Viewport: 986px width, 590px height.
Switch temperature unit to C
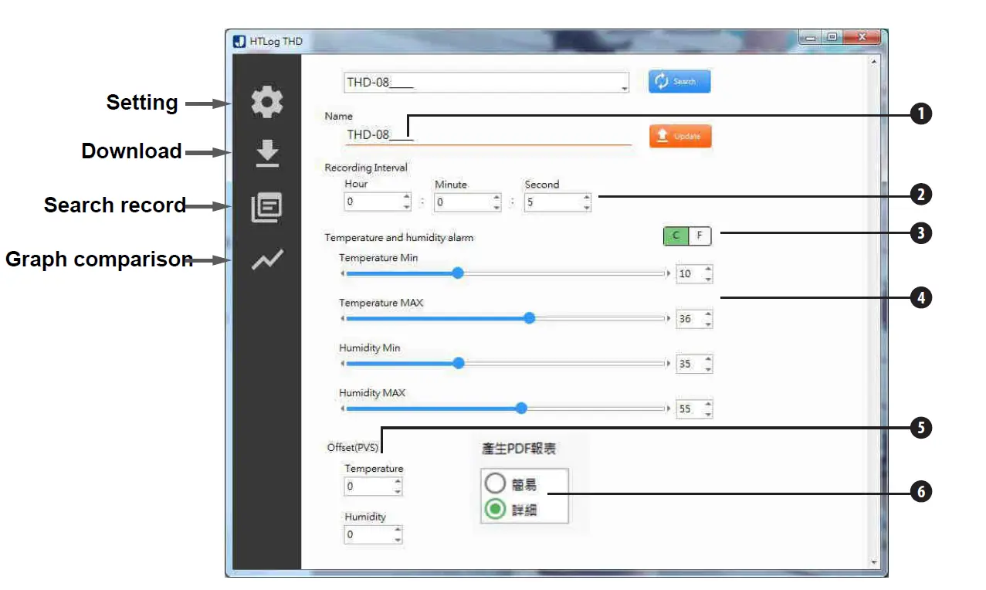click(676, 236)
